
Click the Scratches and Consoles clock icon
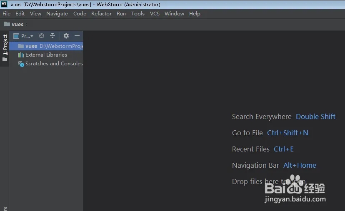coord(21,64)
